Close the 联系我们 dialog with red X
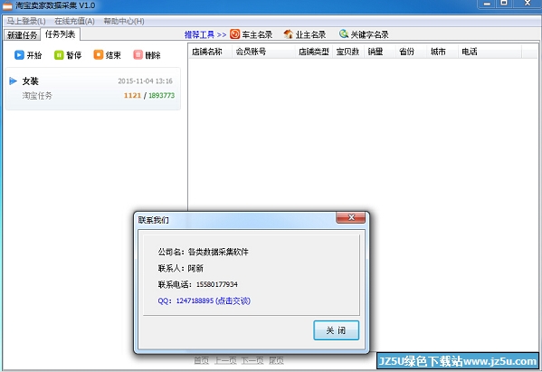The image size is (542, 372). point(351,217)
